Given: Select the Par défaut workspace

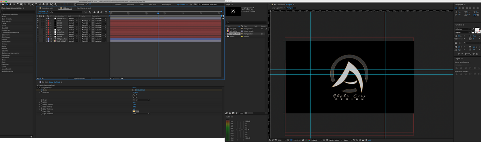Looking at the screenshot, I should point(118,5).
